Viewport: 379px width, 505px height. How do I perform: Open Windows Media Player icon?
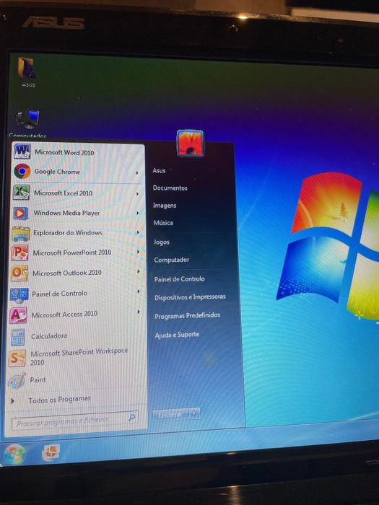click(x=21, y=214)
